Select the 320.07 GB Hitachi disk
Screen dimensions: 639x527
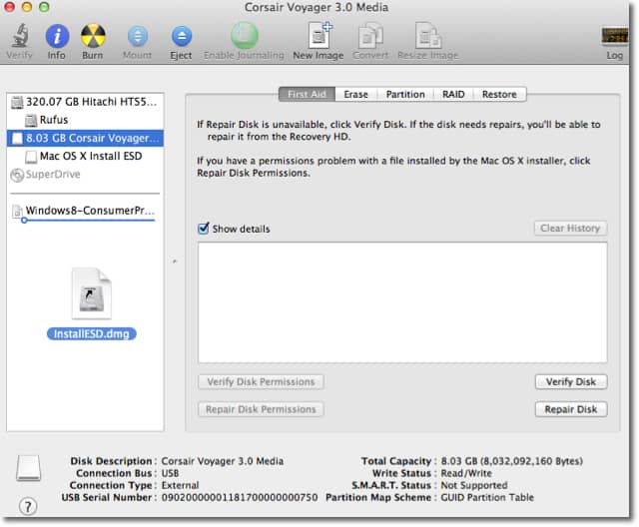point(85,102)
